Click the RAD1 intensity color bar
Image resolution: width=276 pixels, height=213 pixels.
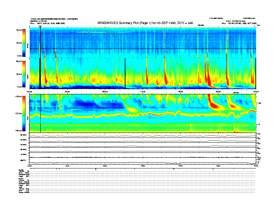(x=24, y=74)
